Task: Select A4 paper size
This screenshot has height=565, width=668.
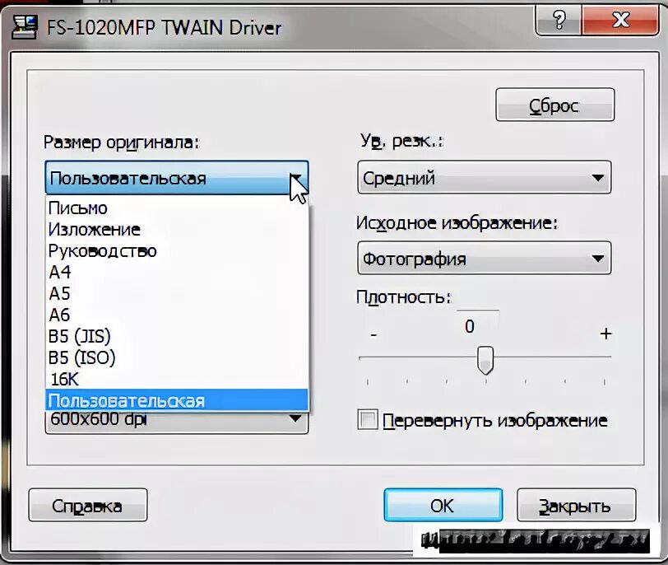Action: point(176,272)
